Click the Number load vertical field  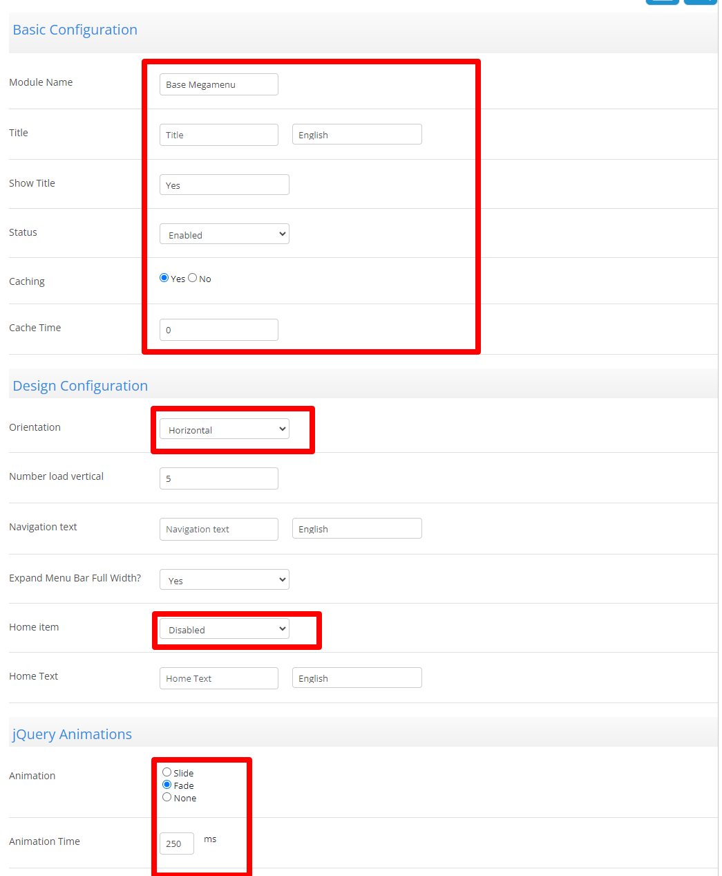pyautogui.click(x=218, y=478)
